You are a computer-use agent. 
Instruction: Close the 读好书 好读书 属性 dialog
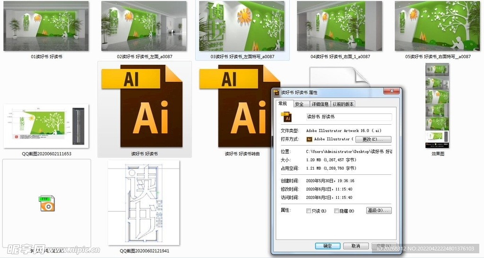click(x=392, y=91)
